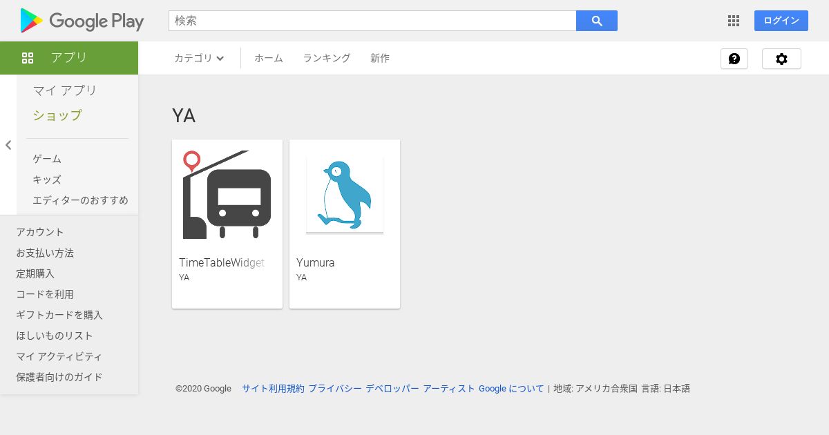This screenshot has height=435, width=829.
Task: Click 地域: アメリカ合衆国 footer text
Action: tap(595, 389)
